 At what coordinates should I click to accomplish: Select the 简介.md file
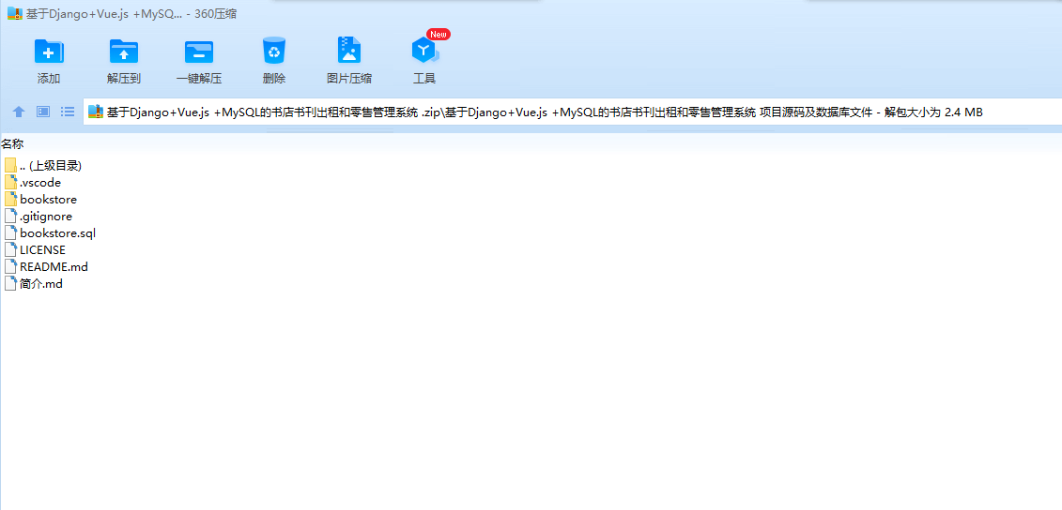[x=34, y=283]
